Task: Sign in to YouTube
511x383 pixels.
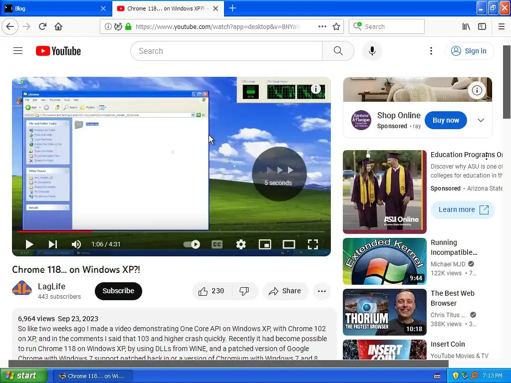Action: (x=470, y=51)
